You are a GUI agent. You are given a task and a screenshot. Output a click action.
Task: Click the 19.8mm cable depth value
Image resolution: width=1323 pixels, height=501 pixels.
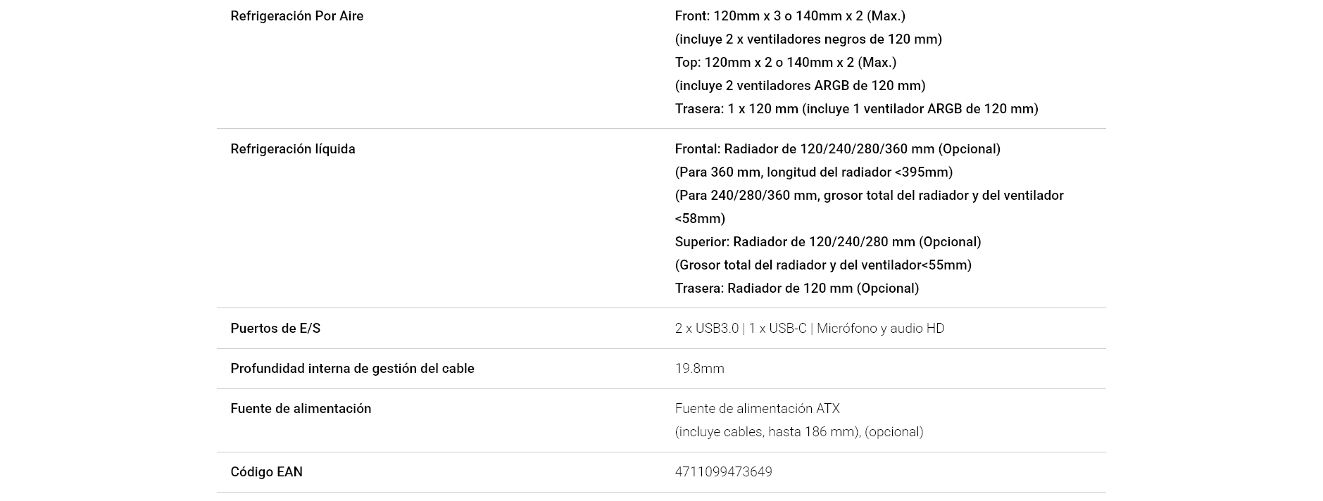click(x=699, y=369)
